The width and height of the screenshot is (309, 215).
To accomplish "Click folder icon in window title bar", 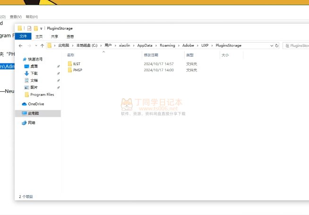I will click(20, 28).
